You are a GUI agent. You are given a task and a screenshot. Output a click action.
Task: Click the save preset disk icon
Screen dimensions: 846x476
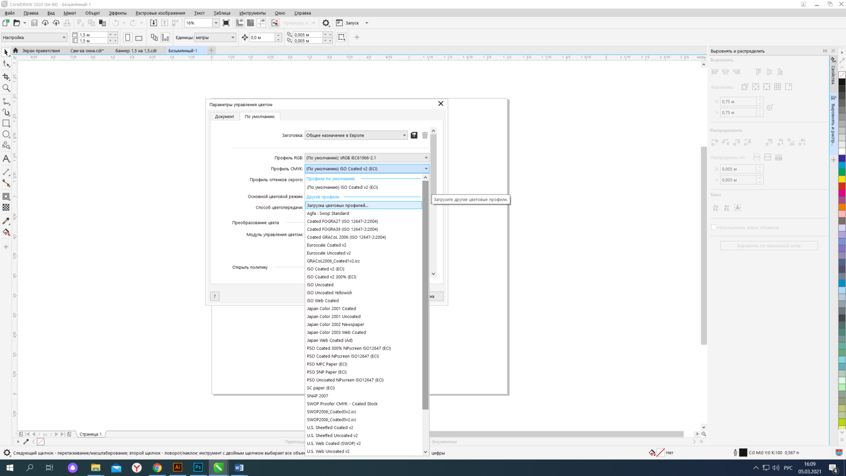(x=414, y=135)
